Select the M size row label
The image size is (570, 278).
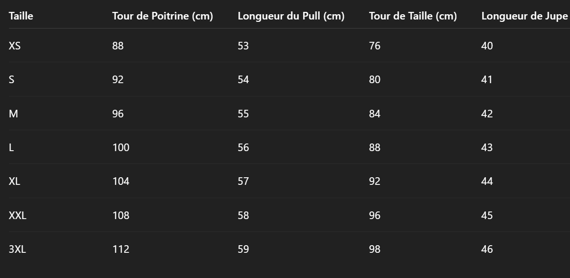pyautogui.click(x=13, y=114)
